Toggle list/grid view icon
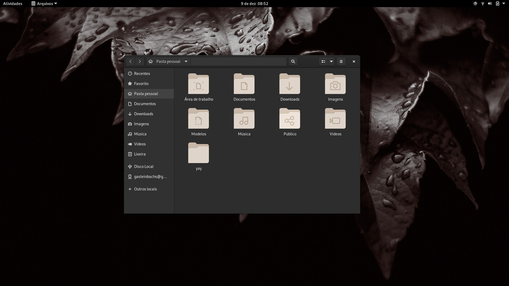 click(323, 61)
